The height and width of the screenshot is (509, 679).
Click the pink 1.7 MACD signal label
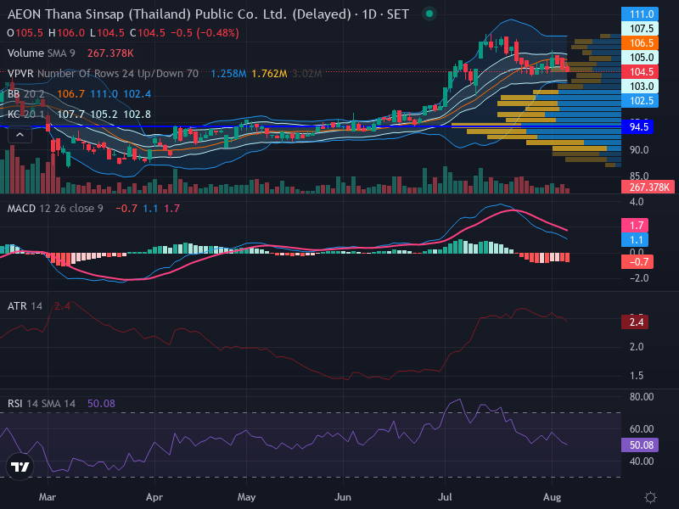coord(635,225)
